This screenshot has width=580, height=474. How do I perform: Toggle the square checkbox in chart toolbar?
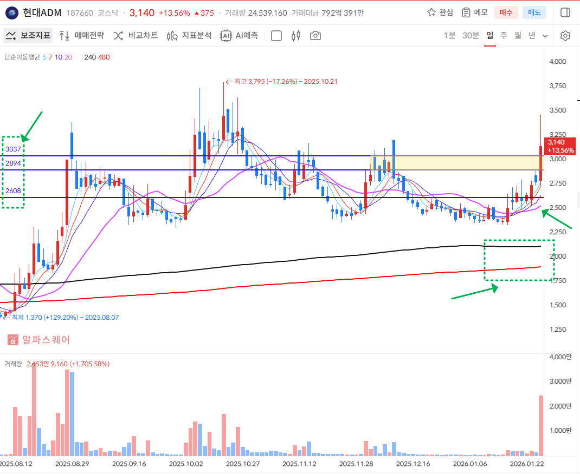[276, 36]
